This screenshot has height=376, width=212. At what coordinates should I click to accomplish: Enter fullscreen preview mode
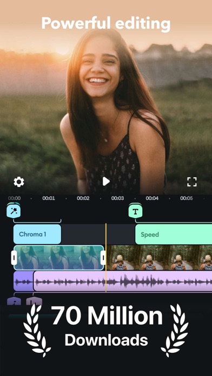tap(192, 182)
